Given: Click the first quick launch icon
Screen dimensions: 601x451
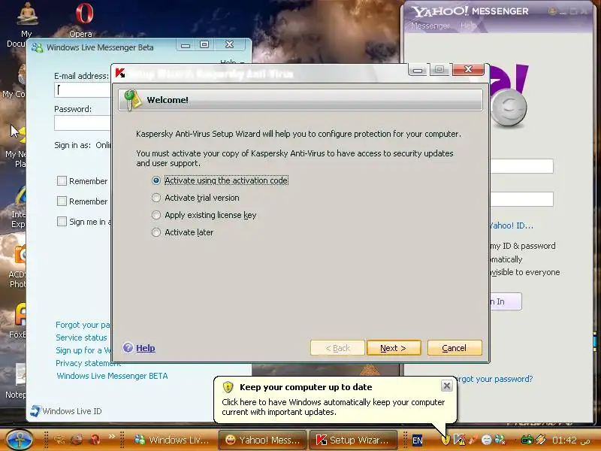Looking at the screenshot, I should (x=59, y=440).
